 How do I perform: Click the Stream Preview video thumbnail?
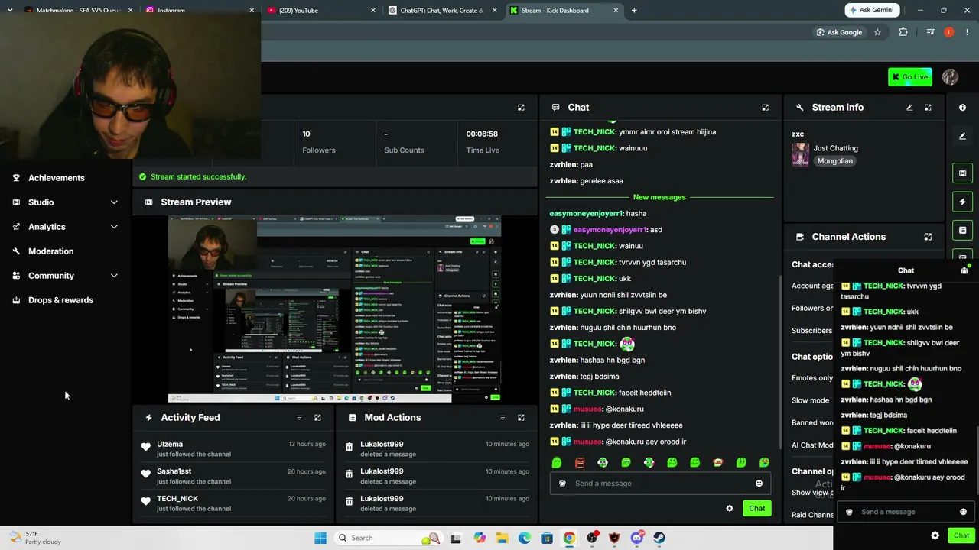(x=334, y=309)
